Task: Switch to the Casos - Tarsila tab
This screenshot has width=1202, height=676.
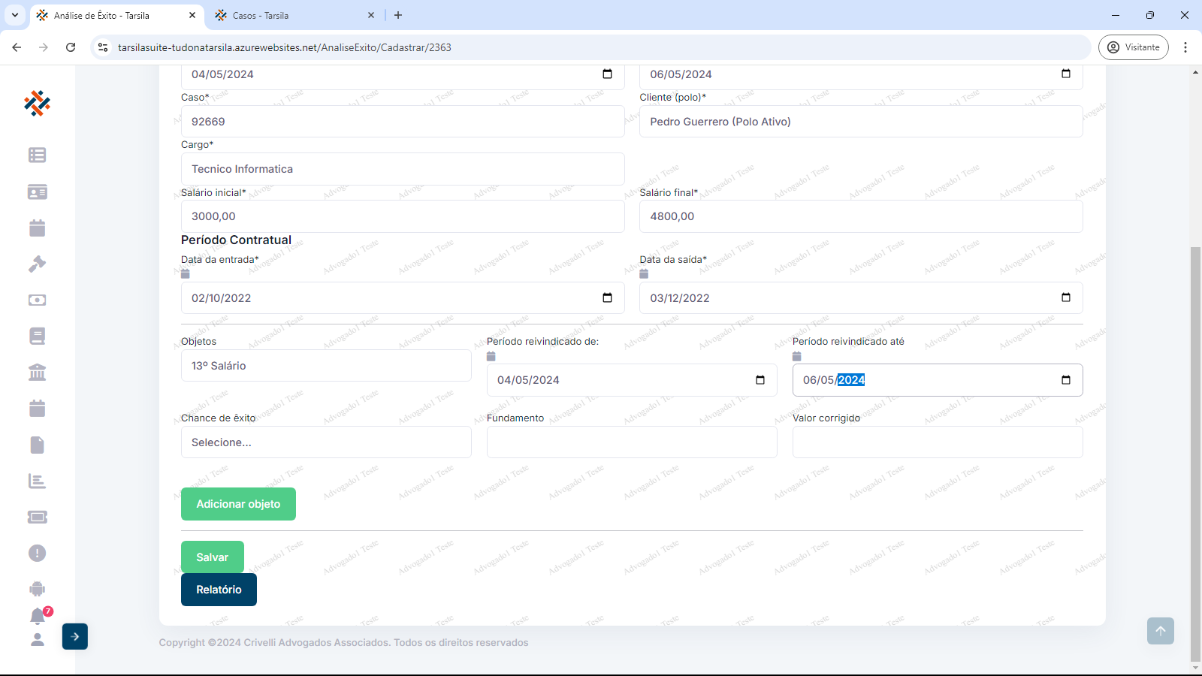Action: click(x=293, y=15)
